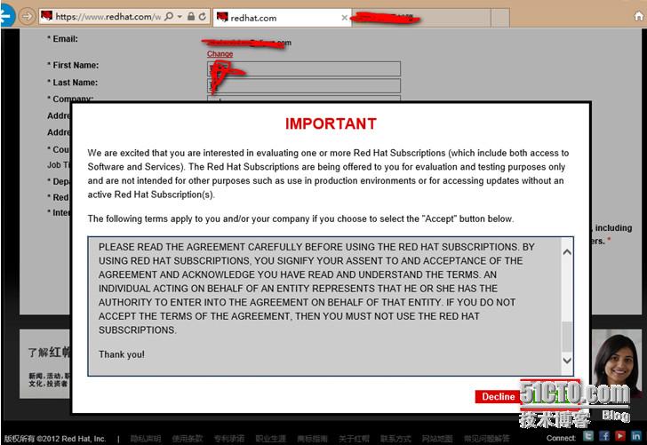The width and height of the screenshot is (647, 445).
Task: Click the Change email link
Action: [220, 53]
